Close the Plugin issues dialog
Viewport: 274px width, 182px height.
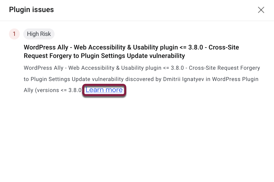[x=261, y=10]
